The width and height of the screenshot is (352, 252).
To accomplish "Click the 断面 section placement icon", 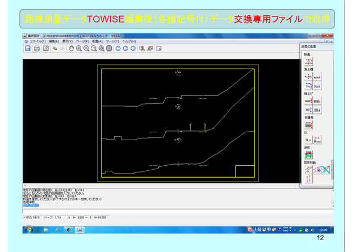I will (309, 62).
